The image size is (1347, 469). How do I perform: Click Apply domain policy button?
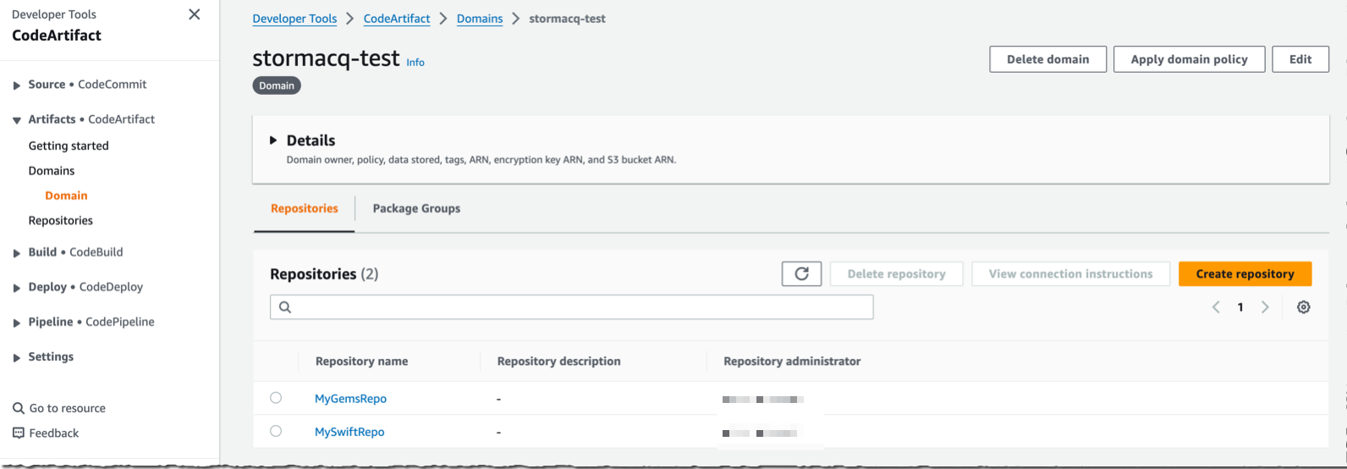click(1189, 59)
